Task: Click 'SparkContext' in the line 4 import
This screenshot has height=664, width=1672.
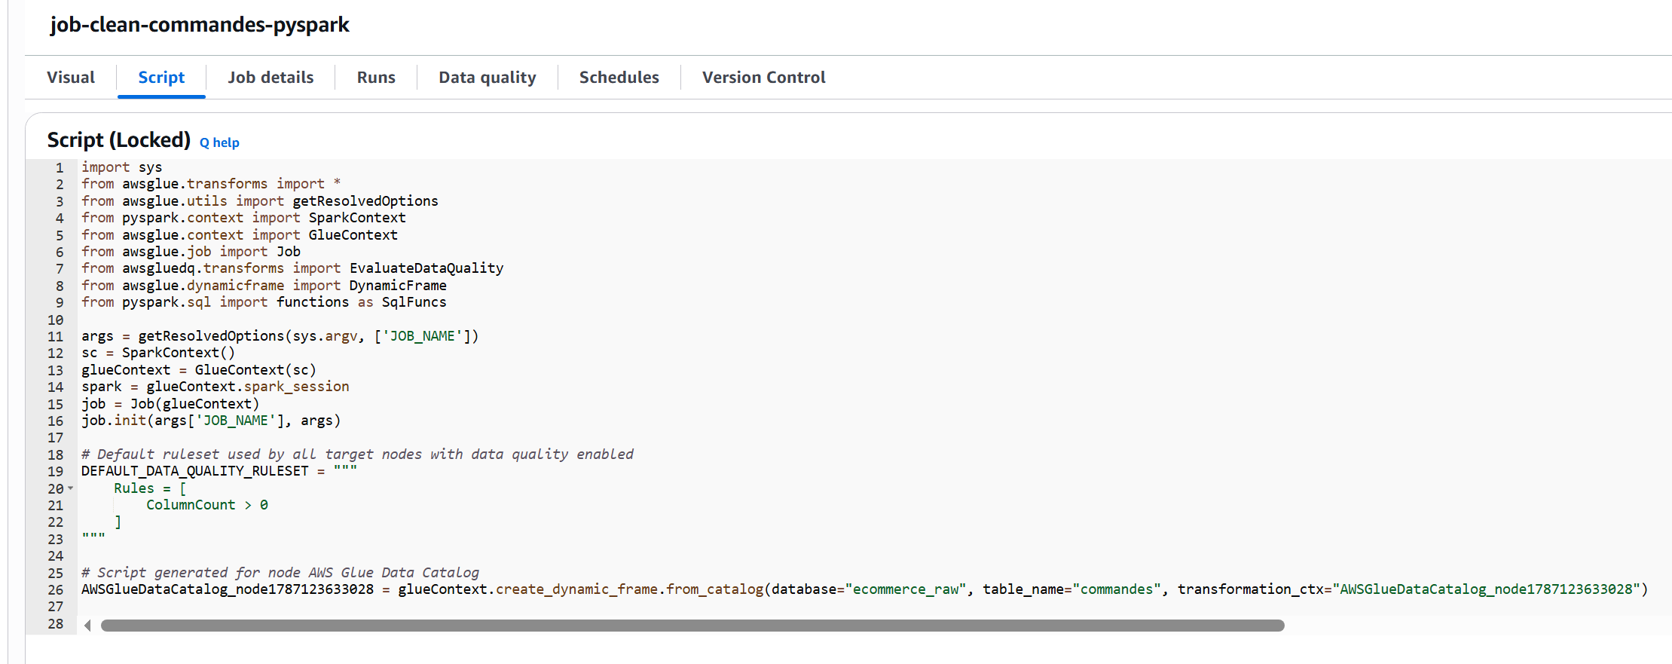Action: pyautogui.click(x=357, y=218)
